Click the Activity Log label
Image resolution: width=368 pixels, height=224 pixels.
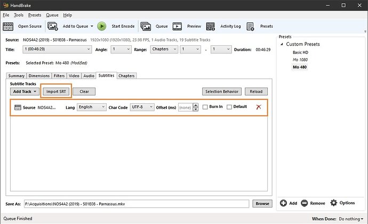pos(230,26)
